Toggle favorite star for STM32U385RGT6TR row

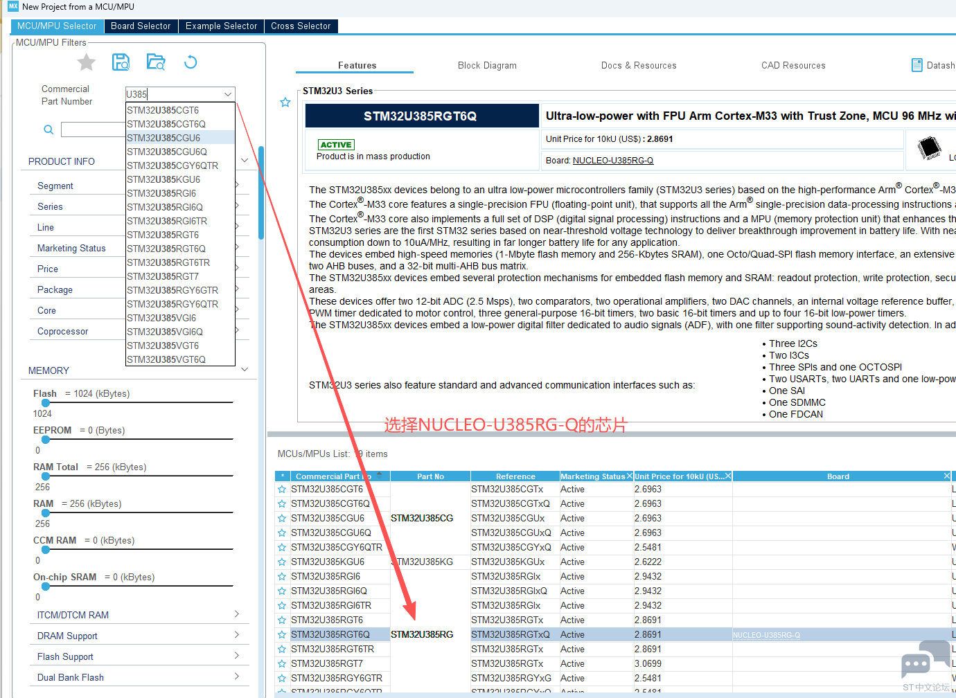(x=282, y=650)
